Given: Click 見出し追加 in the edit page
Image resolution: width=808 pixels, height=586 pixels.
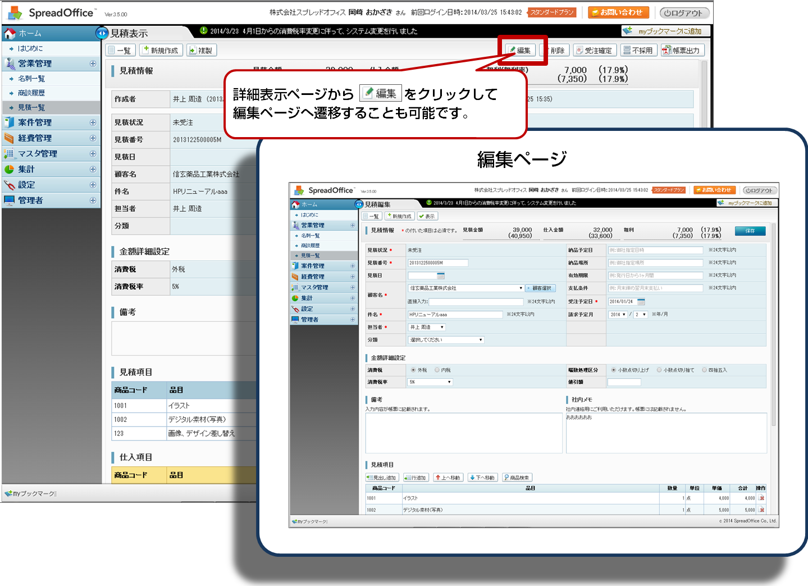Looking at the screenshot, I should (x=382, y=478).
